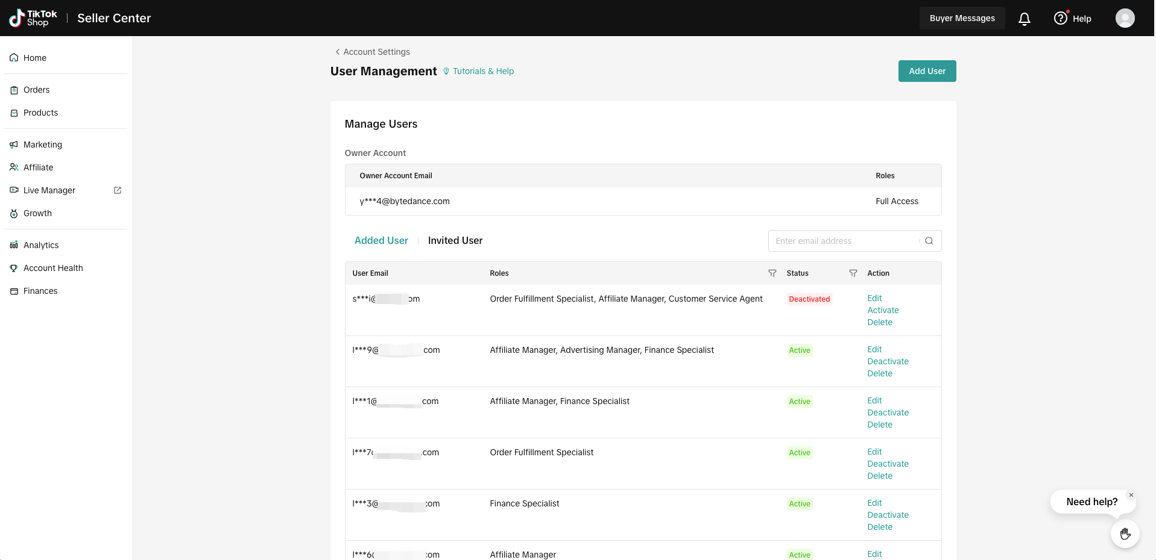Viewport: 1156px width, 560px height.
Task: Delete the s***i user
Action: [x=880, y=322]
